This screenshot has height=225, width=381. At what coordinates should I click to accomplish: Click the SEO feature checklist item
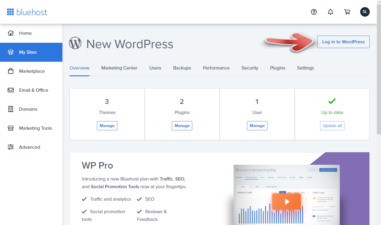146,199
